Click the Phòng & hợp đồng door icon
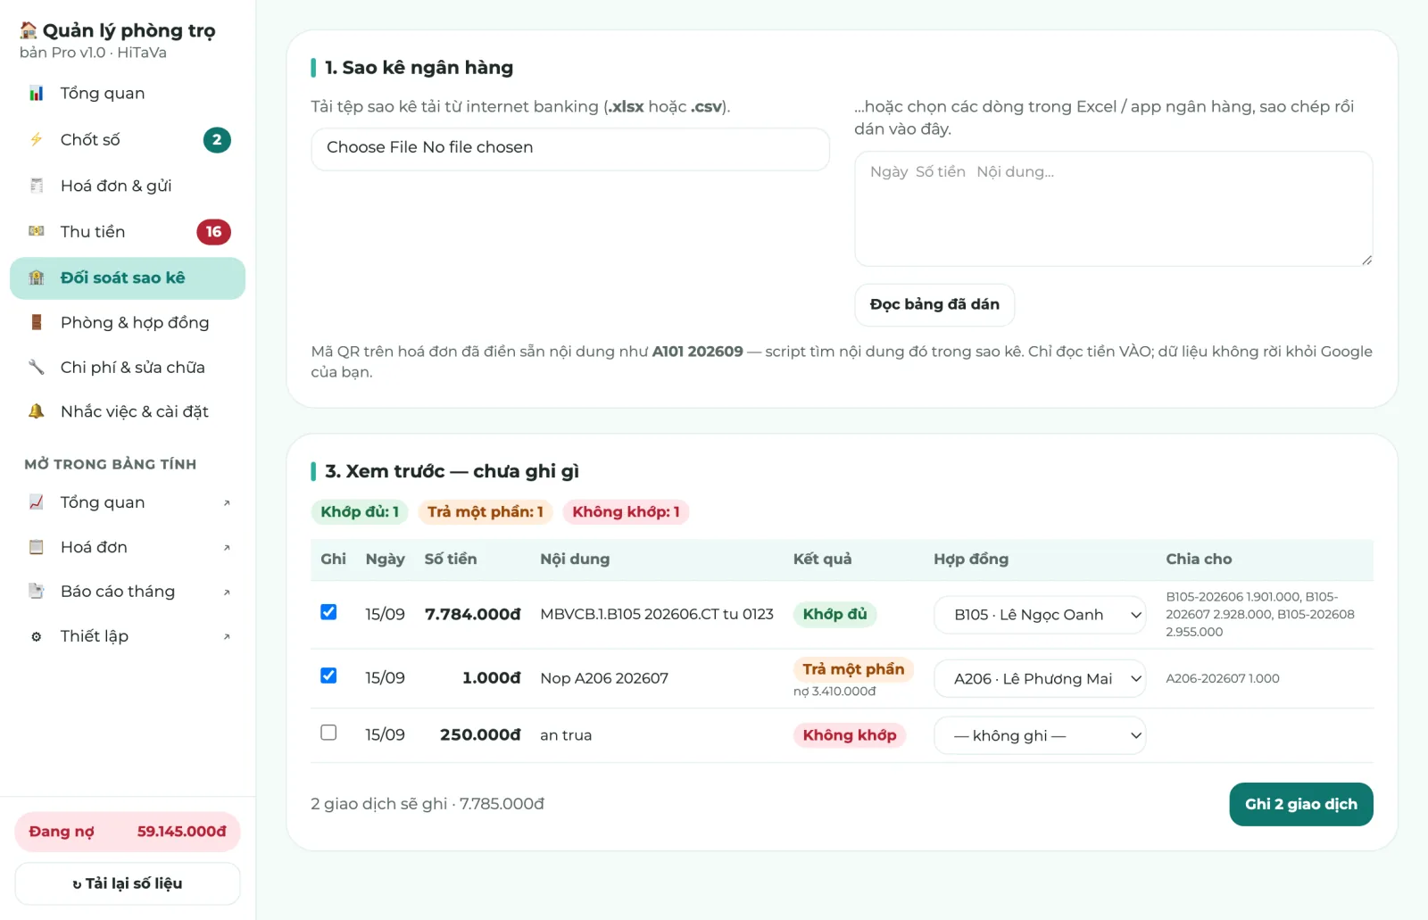Viewport: 1428px width, 920px height. [x=37, y=322]
